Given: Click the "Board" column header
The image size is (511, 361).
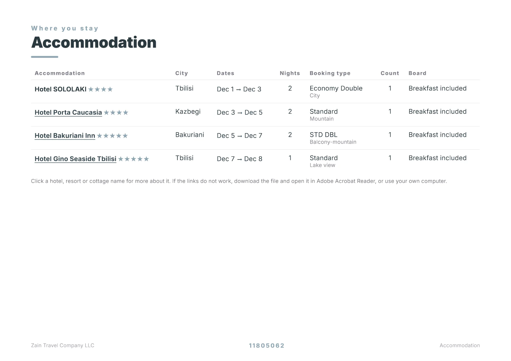Looking at the screenshot, I should pyautogui.click(x=417, y=73).
